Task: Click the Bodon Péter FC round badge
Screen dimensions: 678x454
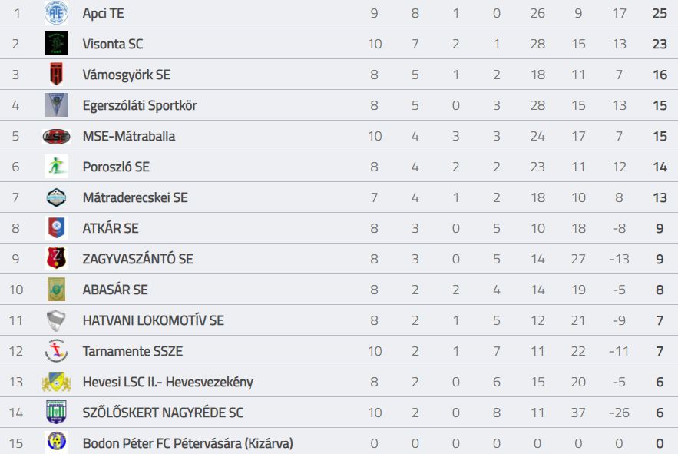Action: click(x=56, y=442)
